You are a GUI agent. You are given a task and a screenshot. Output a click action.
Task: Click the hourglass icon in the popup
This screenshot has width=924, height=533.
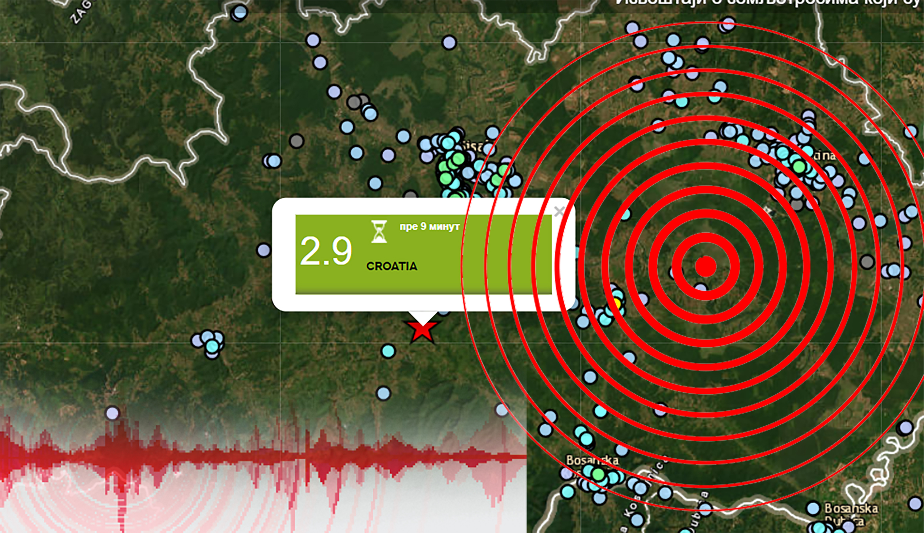pyautogui.click(x=379, y=231)
